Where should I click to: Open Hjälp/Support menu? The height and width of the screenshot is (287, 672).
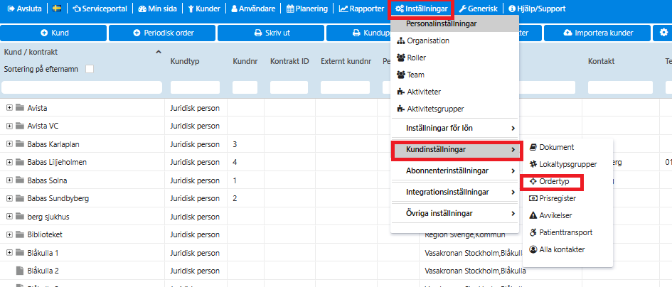(537, 9)
